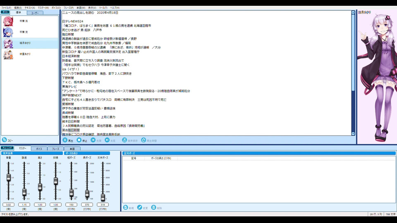Click the 結月ゆかり character portrait
The width and height of the screenshot is (397, 223).
377,77
